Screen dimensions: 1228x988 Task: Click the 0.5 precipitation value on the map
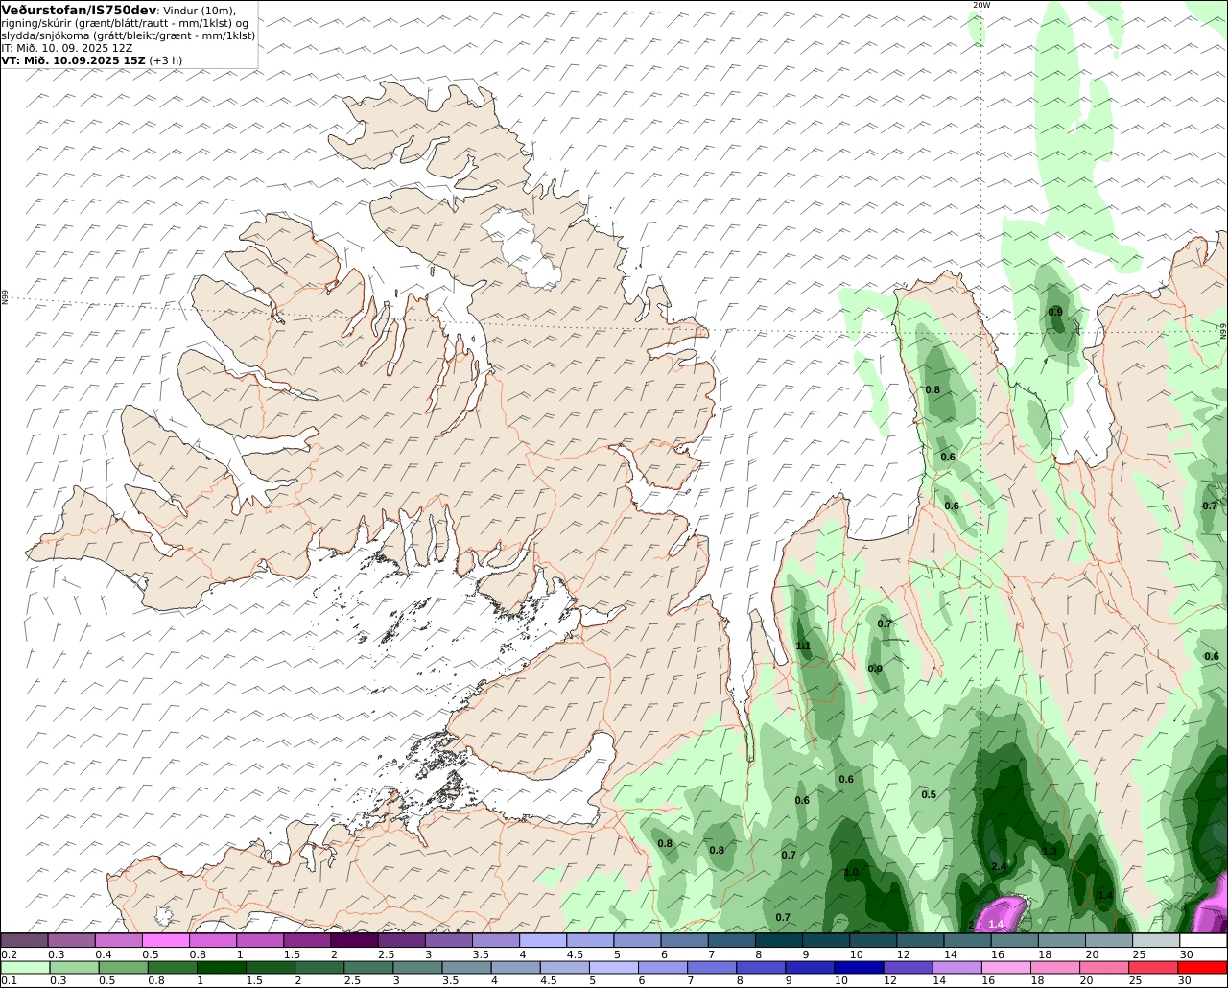[x=929, y=794]
